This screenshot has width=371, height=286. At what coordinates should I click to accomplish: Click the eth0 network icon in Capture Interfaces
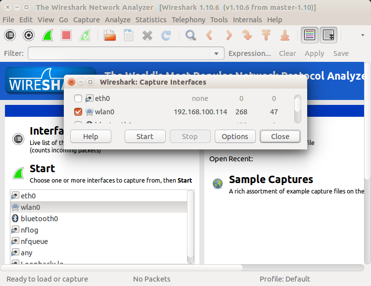tap(89, 98)
